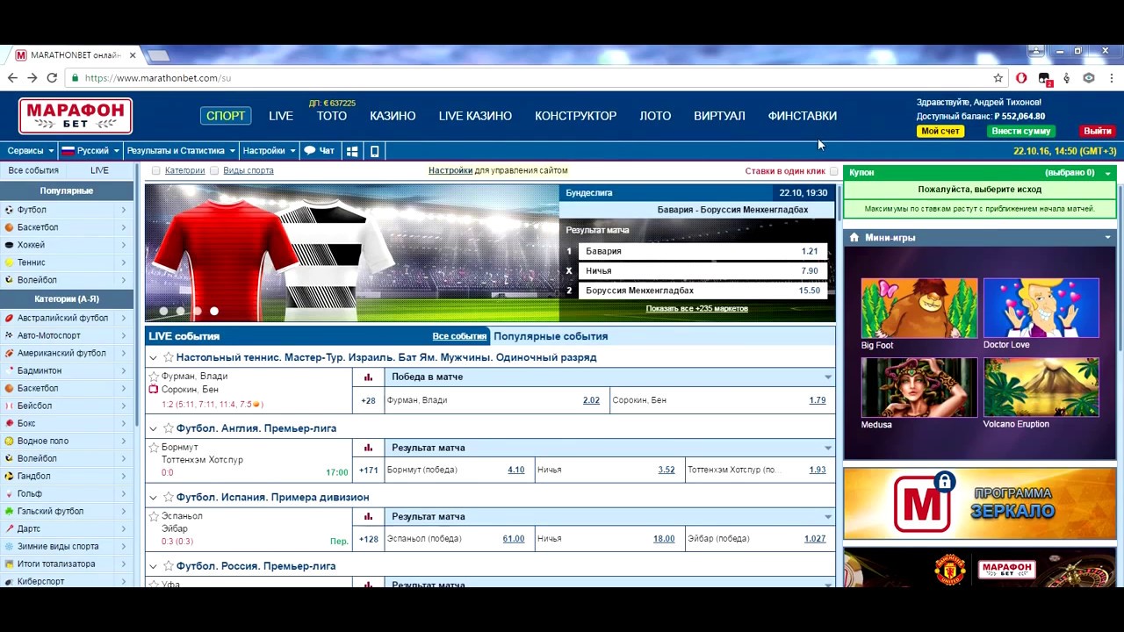Switch to Популярные события tab
The image size is (1124, 632).
pyautogui.click(x=551, y=336)
